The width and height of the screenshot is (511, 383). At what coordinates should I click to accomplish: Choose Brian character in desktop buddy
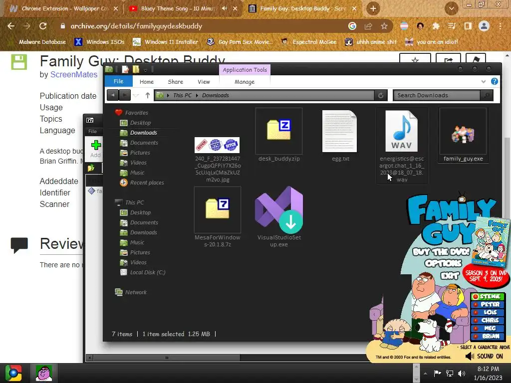point(488,336)
